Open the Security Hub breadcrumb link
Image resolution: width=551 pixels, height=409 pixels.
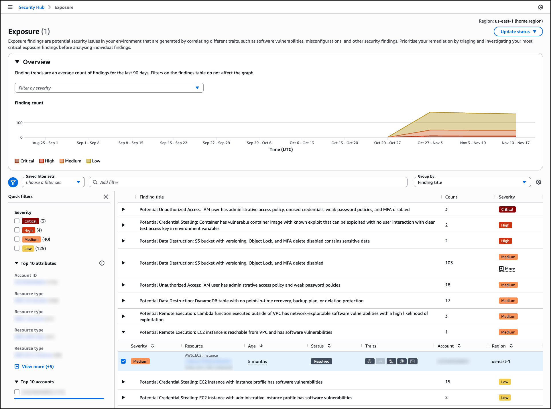pos(32,7)
